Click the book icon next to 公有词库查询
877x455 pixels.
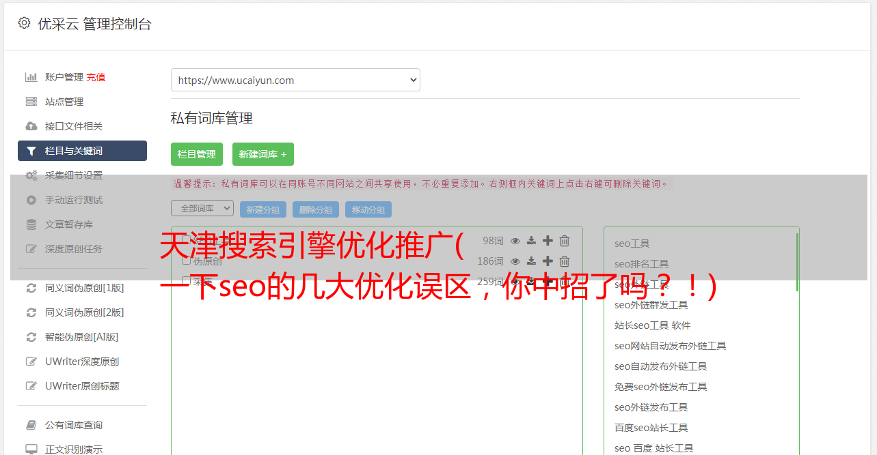coord(31,425)
